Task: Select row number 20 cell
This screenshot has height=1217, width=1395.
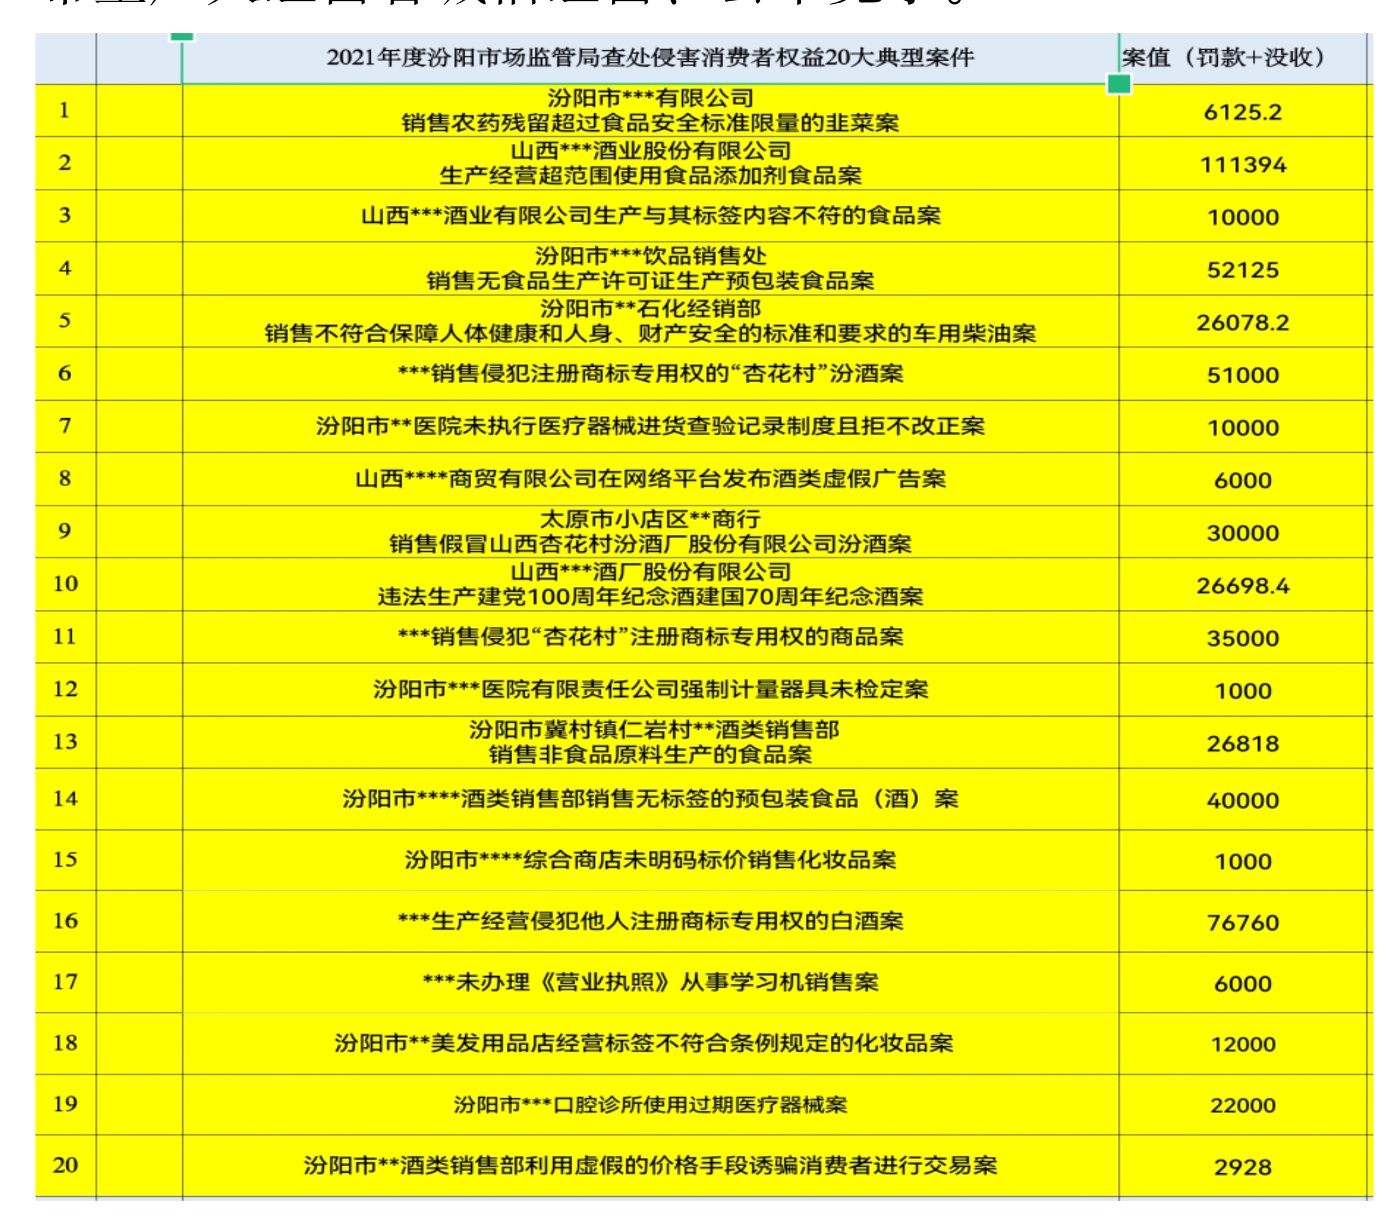Action: (x=65, y=1166)
